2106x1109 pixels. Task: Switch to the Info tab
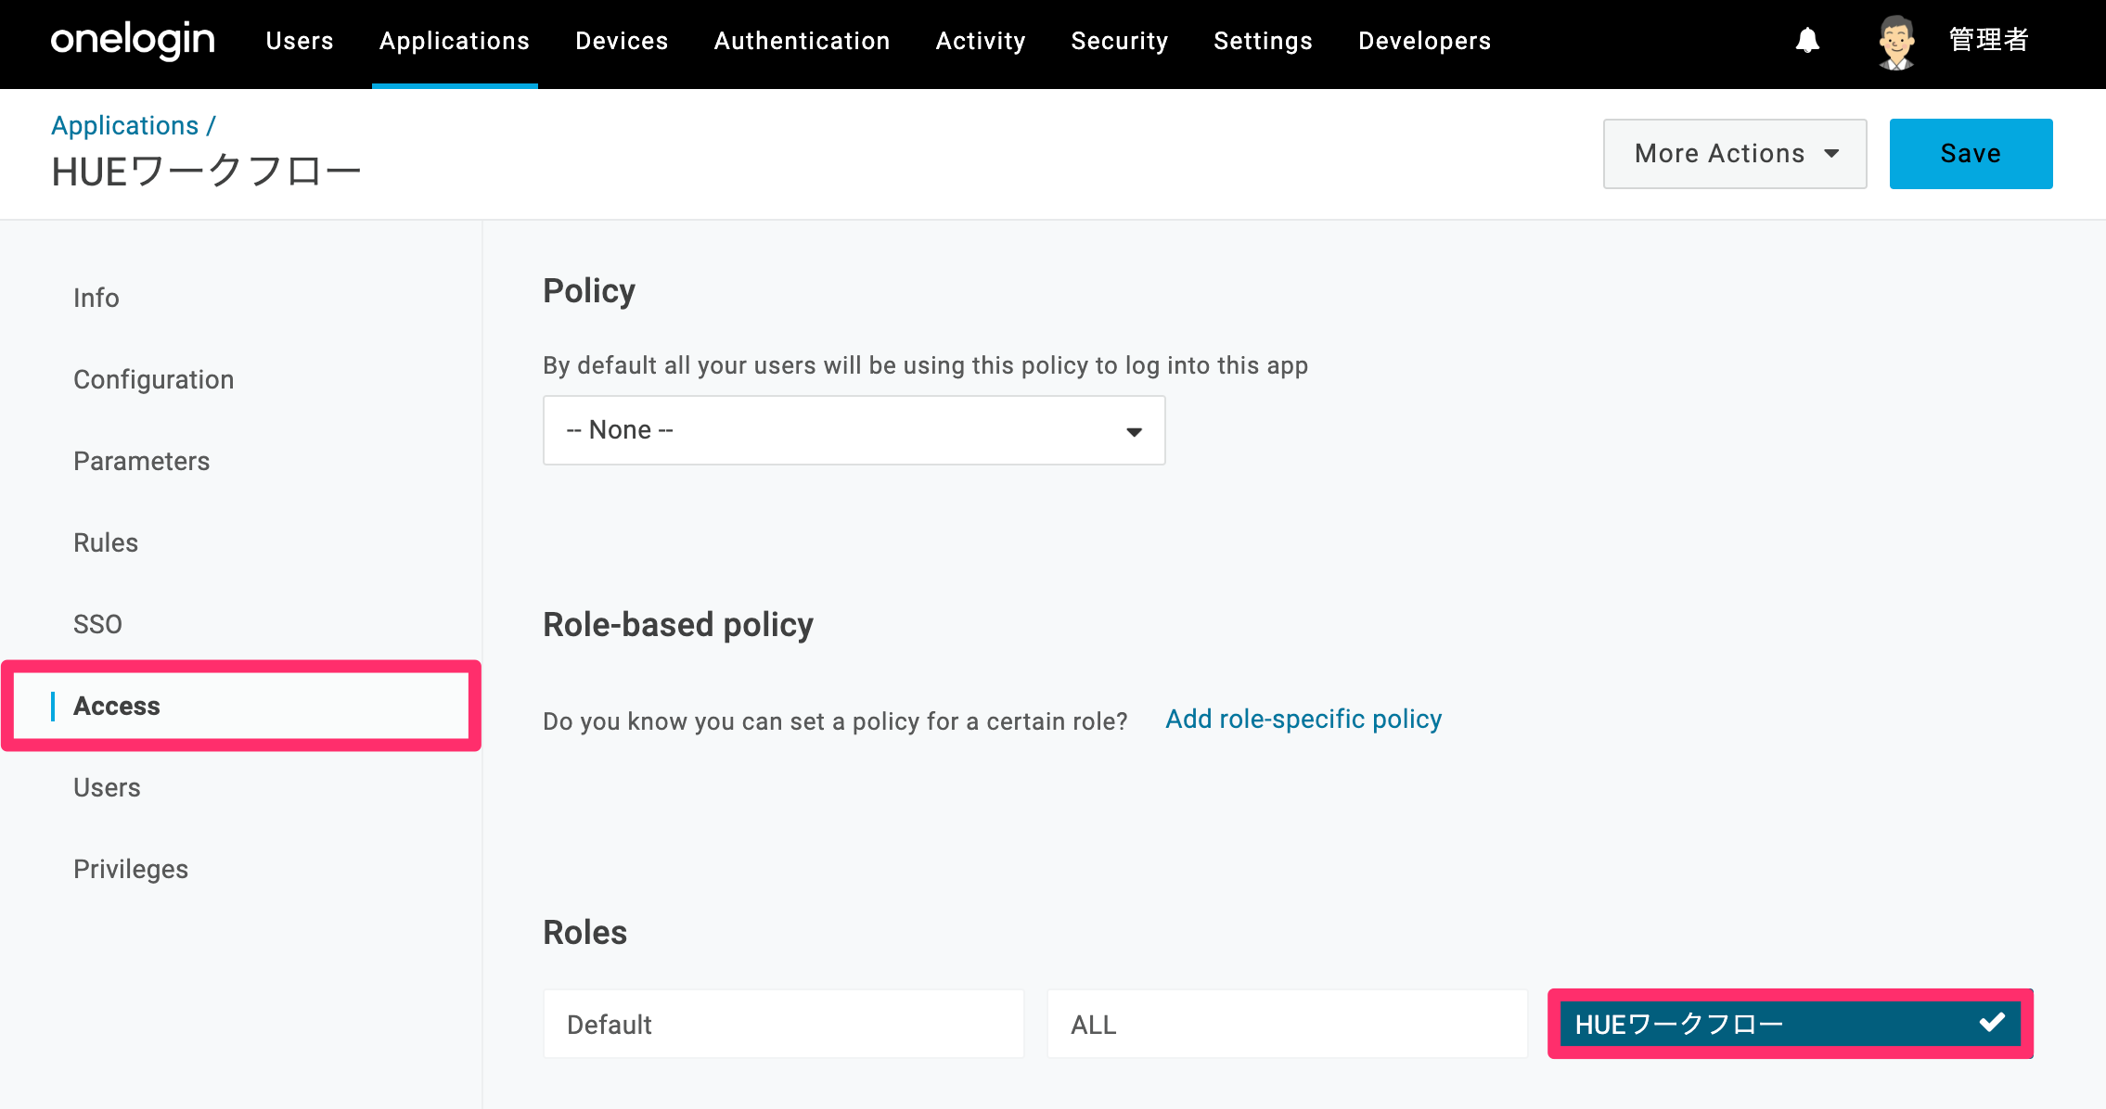pyautogui.click(x=96, y=298)
